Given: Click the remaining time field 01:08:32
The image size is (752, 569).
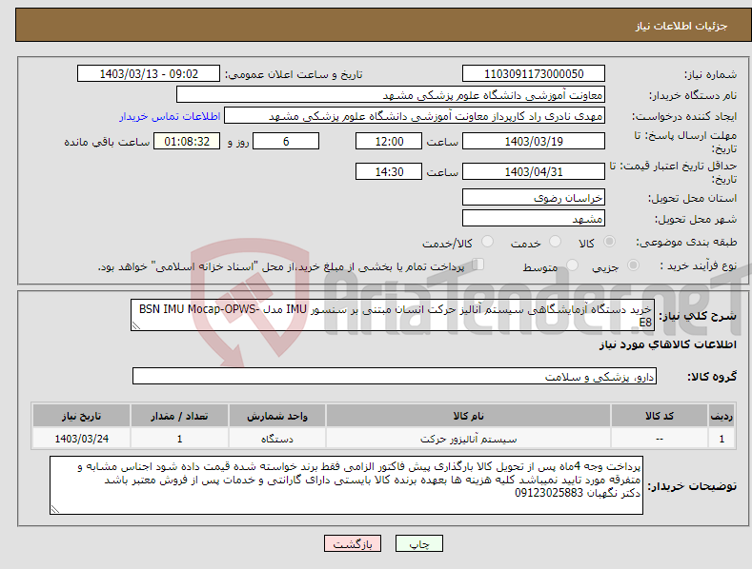Looking at the screenshot, I should coord(187,141).
